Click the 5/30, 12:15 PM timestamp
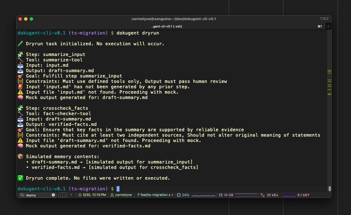The height and width of the screenshot is (215, 351). pyautogui.click(x=94, y=195)
